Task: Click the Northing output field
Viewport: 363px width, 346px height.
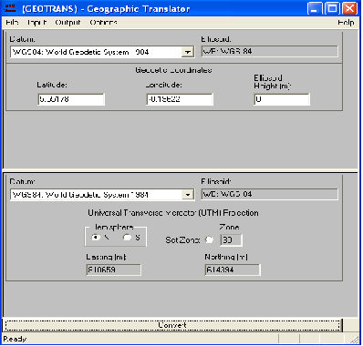Action: point(233,270)
